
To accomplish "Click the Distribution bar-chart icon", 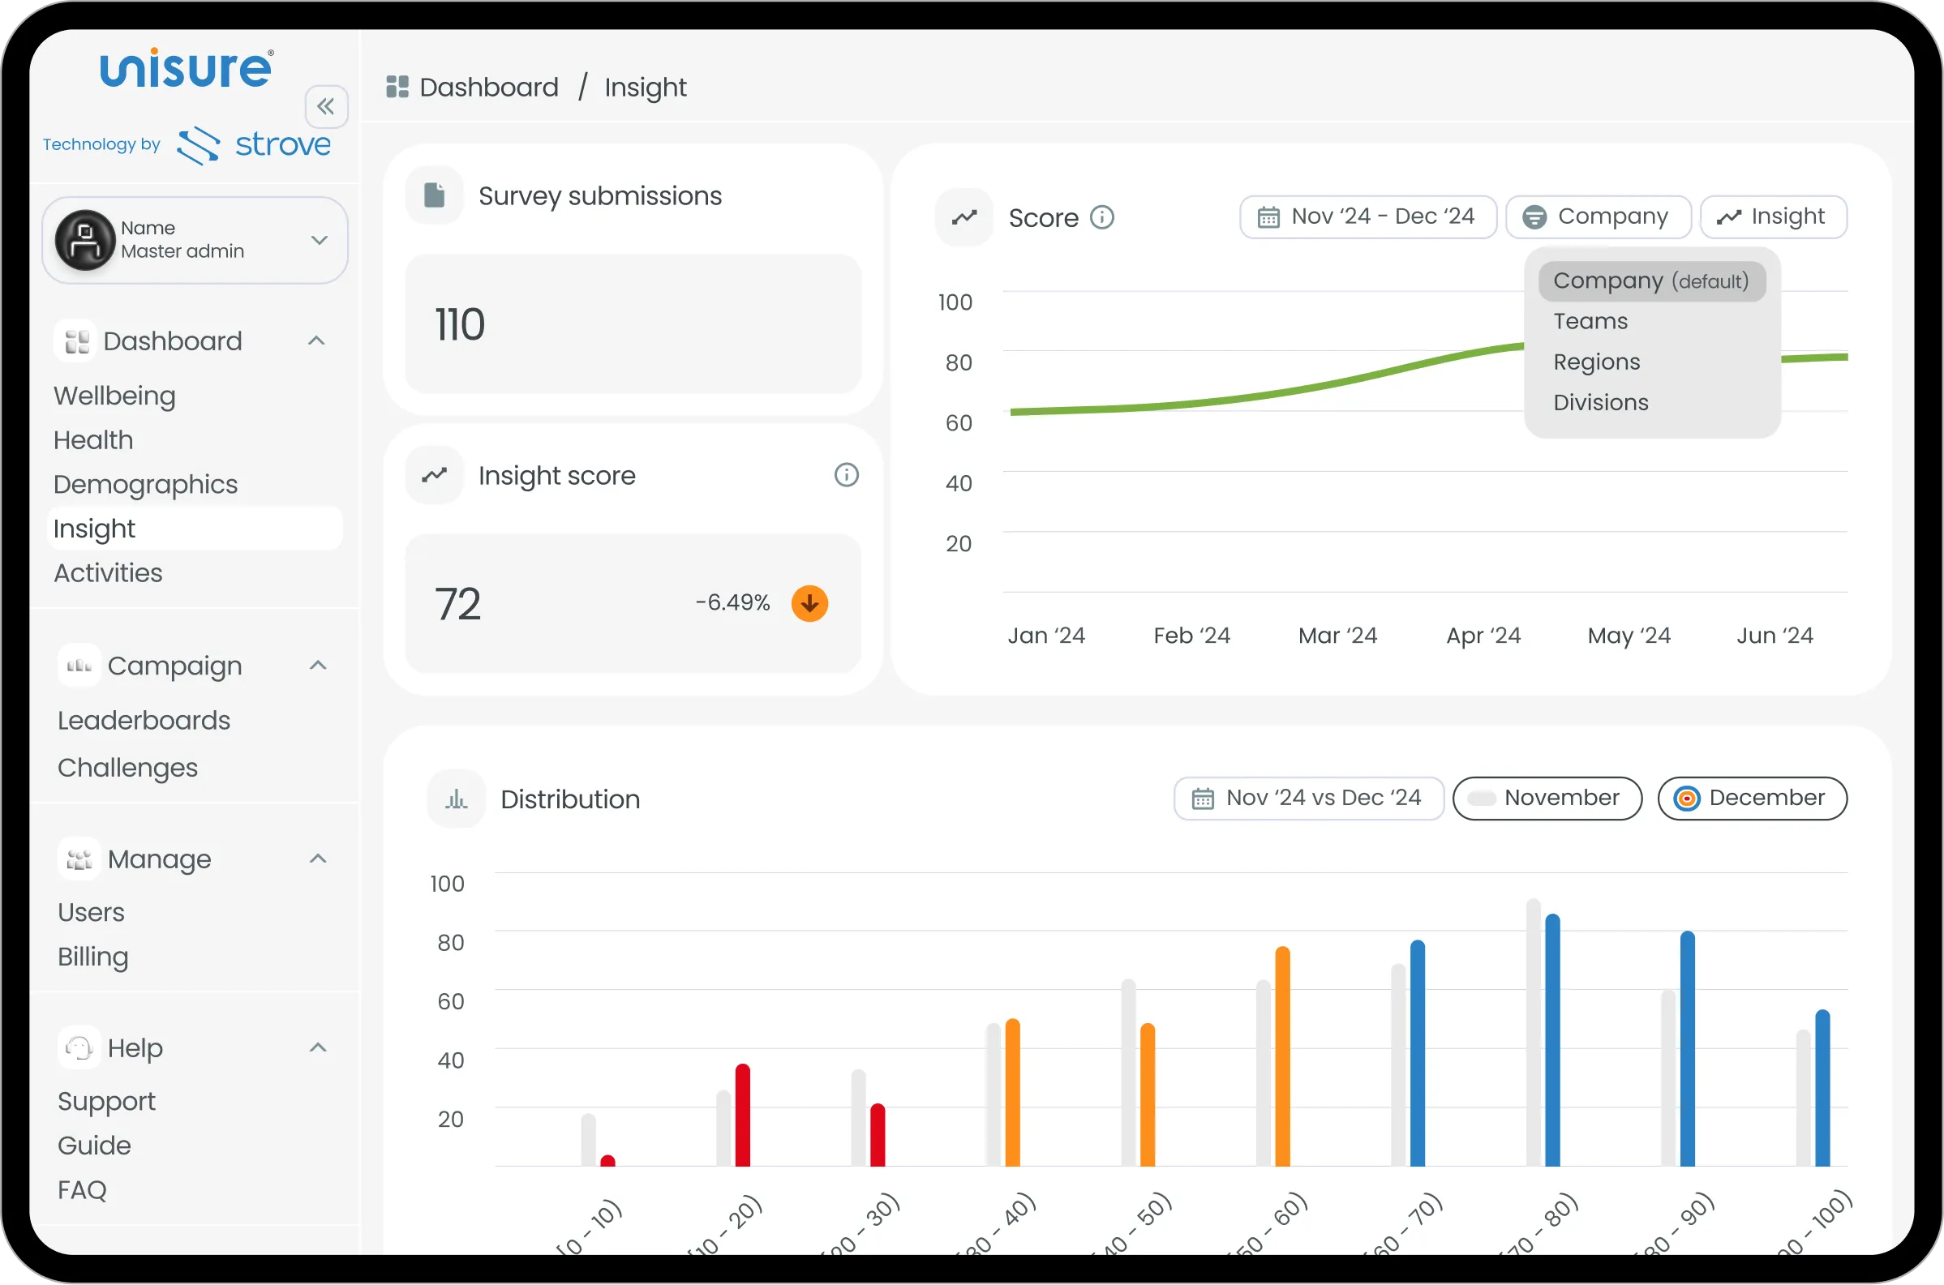I will [x=457, y=799].
